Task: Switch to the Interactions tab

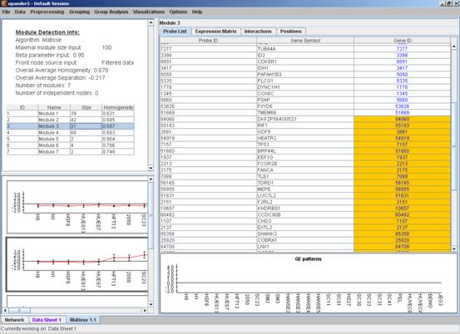Action: 258,32
